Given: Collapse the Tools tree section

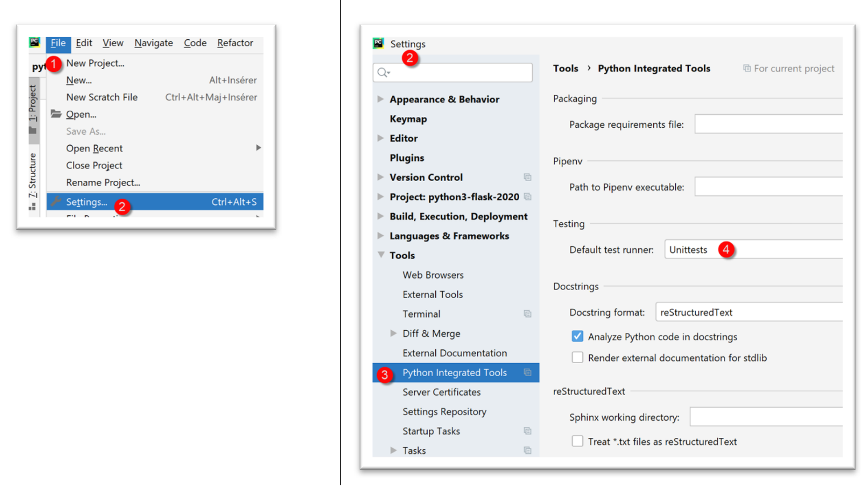Looking at the screenshot, I should [x=380, y=255].
